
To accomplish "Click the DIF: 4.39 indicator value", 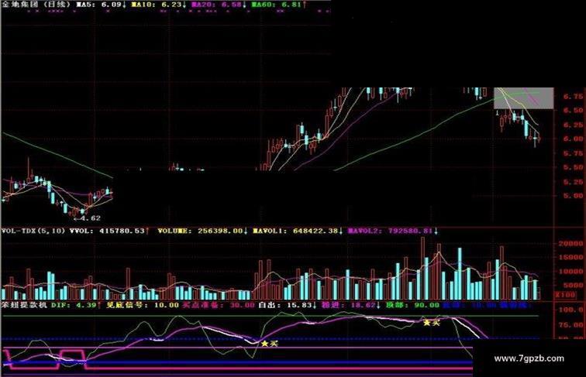I will click(76, 304).
